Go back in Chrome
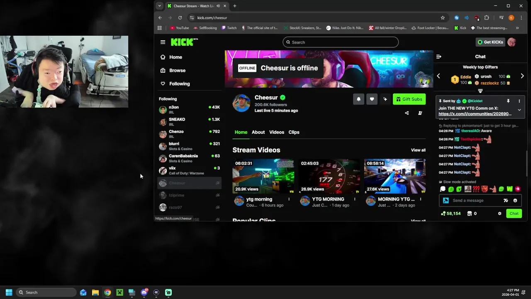This screenshot has width=531, height=299. 160,18
